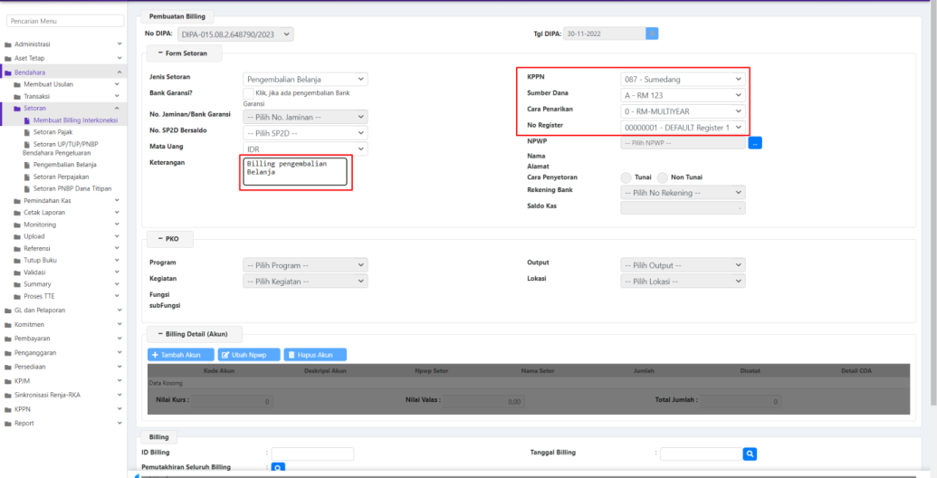
Task: Click the folder icon beside Administrasi
Action: click(x=8, y=44)
